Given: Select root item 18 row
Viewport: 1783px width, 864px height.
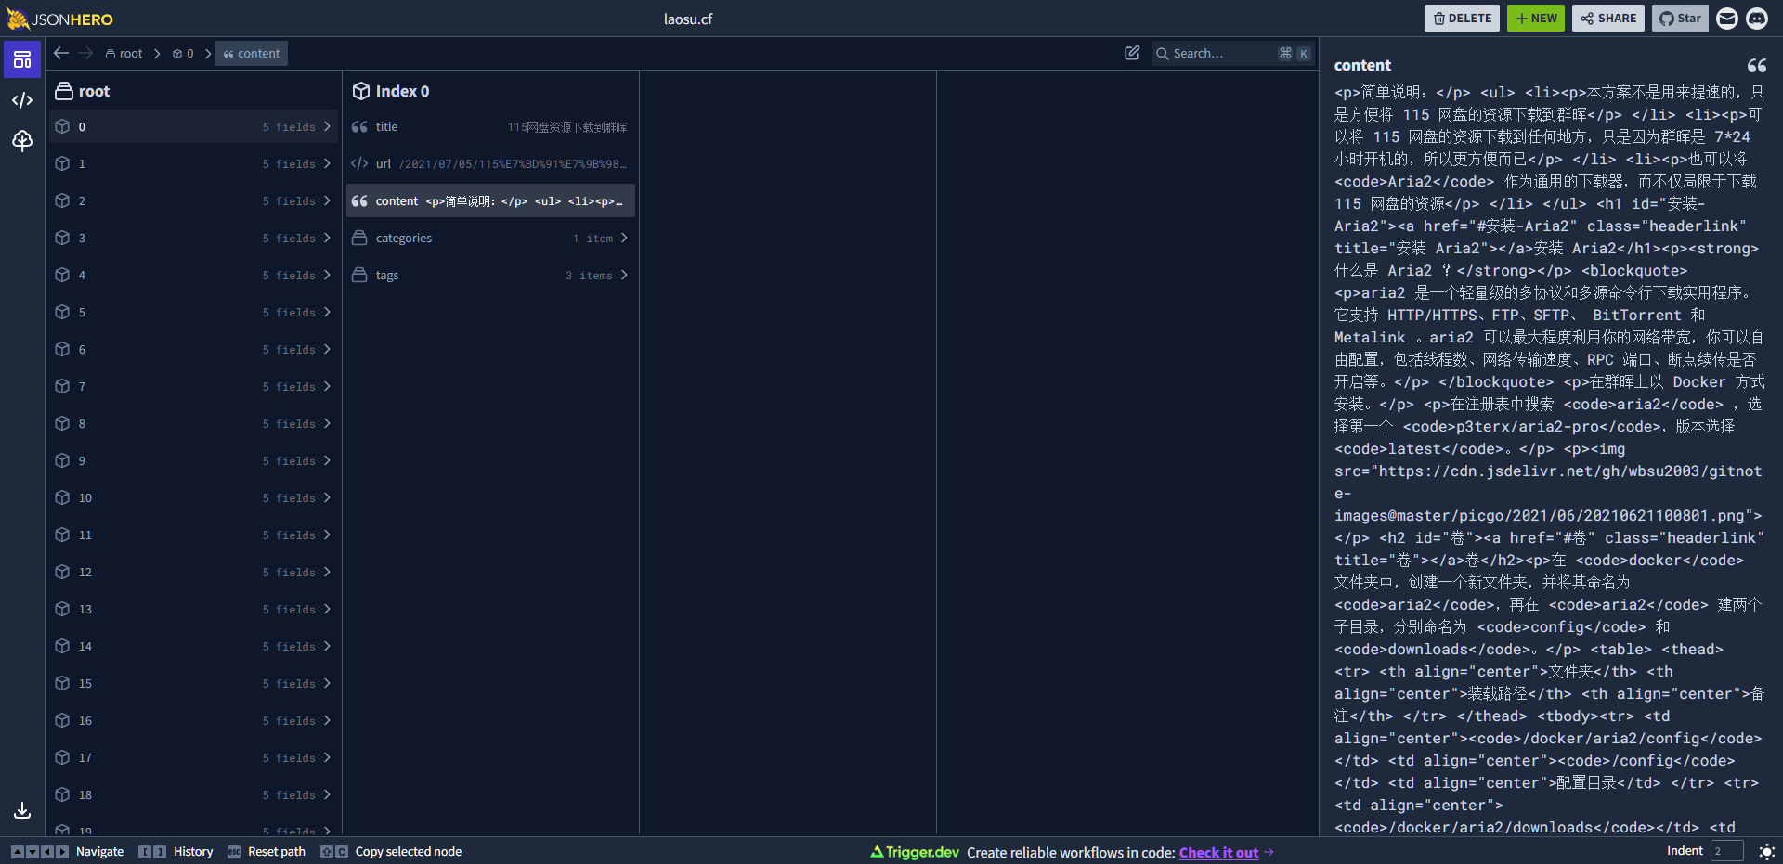Looking at the screenshot, I should (193, 794).
